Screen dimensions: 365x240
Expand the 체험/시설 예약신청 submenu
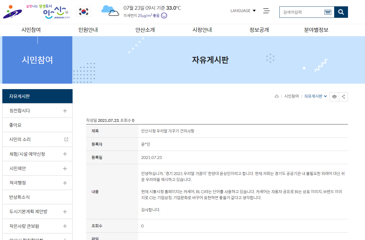65,154
